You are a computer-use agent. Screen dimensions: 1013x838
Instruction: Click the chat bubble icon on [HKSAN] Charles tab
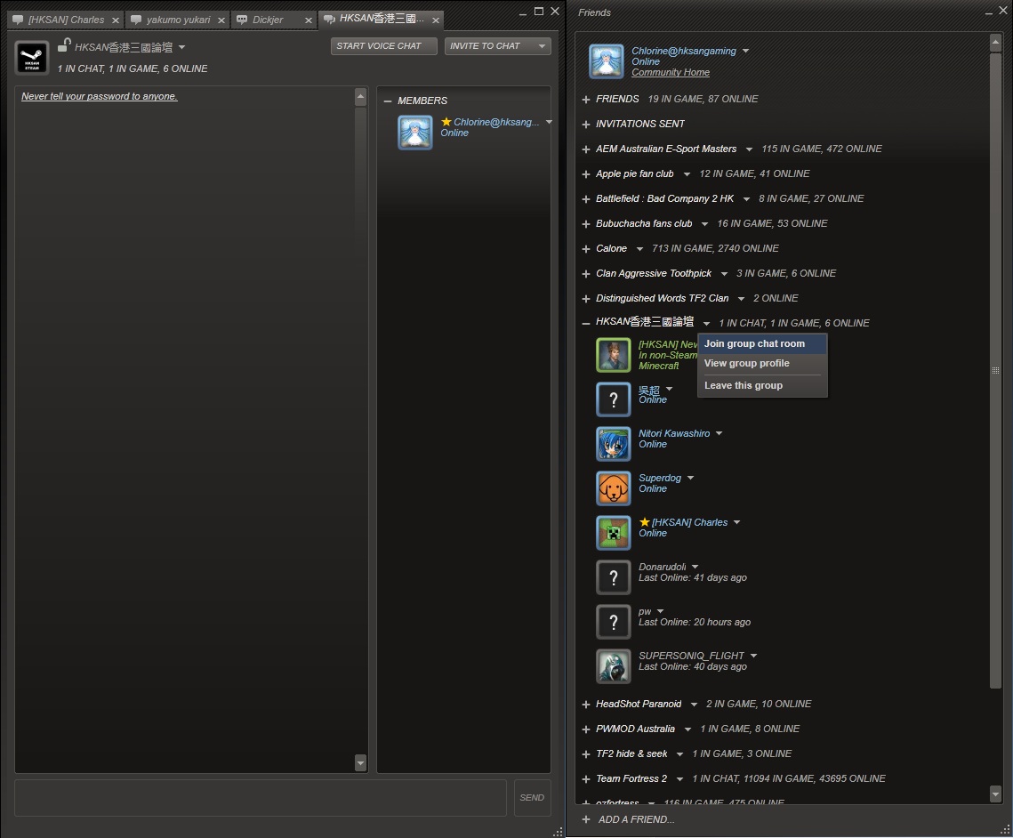[18, 20]
